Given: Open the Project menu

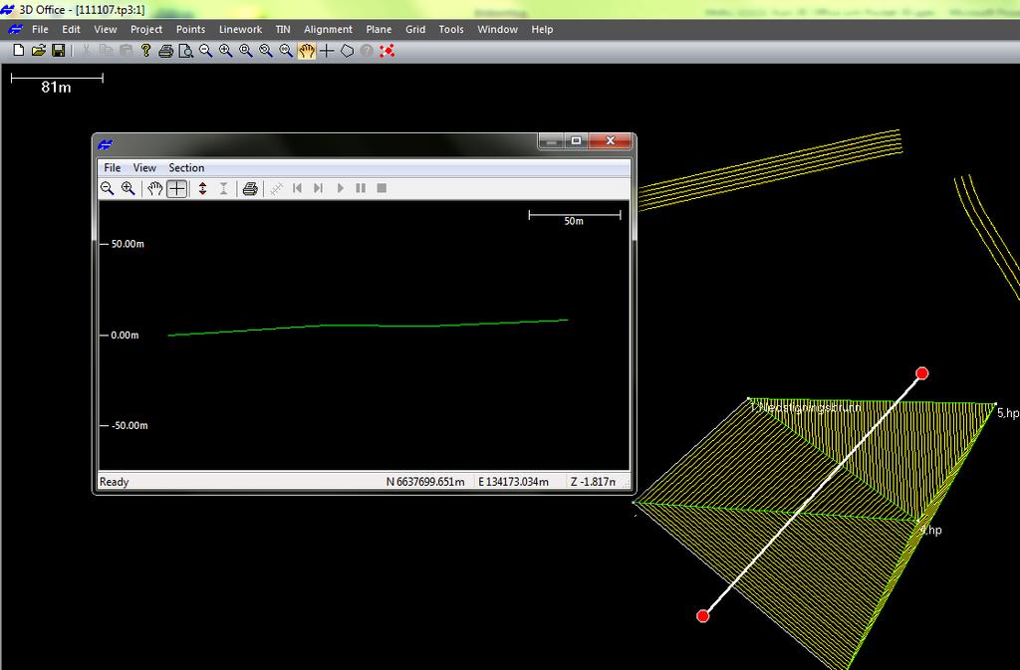Looking at the screenshot, I should click(146, 29).
